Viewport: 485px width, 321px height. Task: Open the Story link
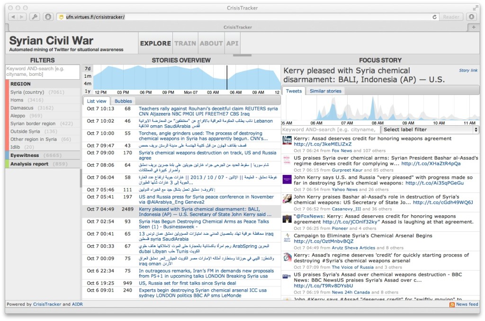coord(468,71)
